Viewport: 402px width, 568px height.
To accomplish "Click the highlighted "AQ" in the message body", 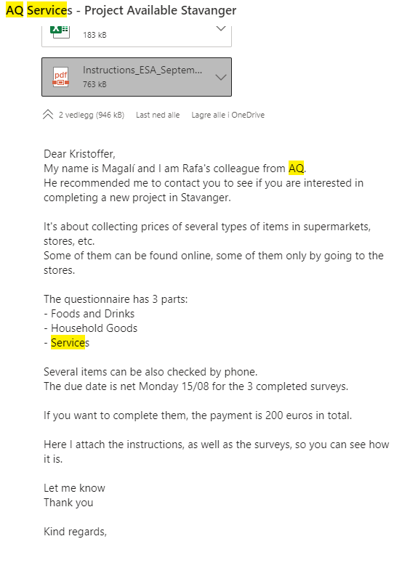I will [296, 169].
